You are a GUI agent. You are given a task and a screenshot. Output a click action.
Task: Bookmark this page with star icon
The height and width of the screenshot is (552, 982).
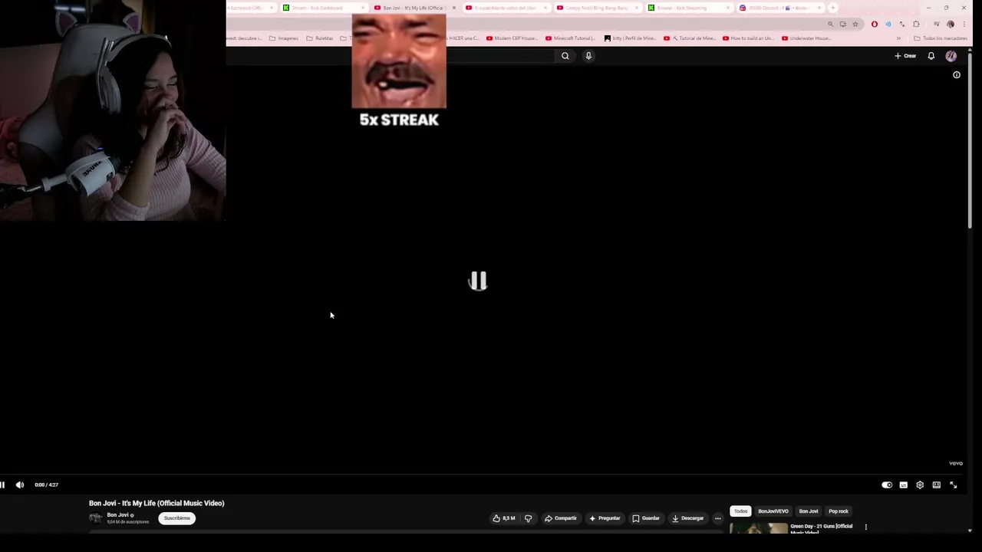tap(855, 24)
